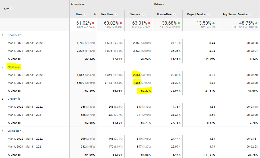260x158 pixels.
Task: Select Cookeville sessions value 3,549
Action: click(x=137, y=51)
